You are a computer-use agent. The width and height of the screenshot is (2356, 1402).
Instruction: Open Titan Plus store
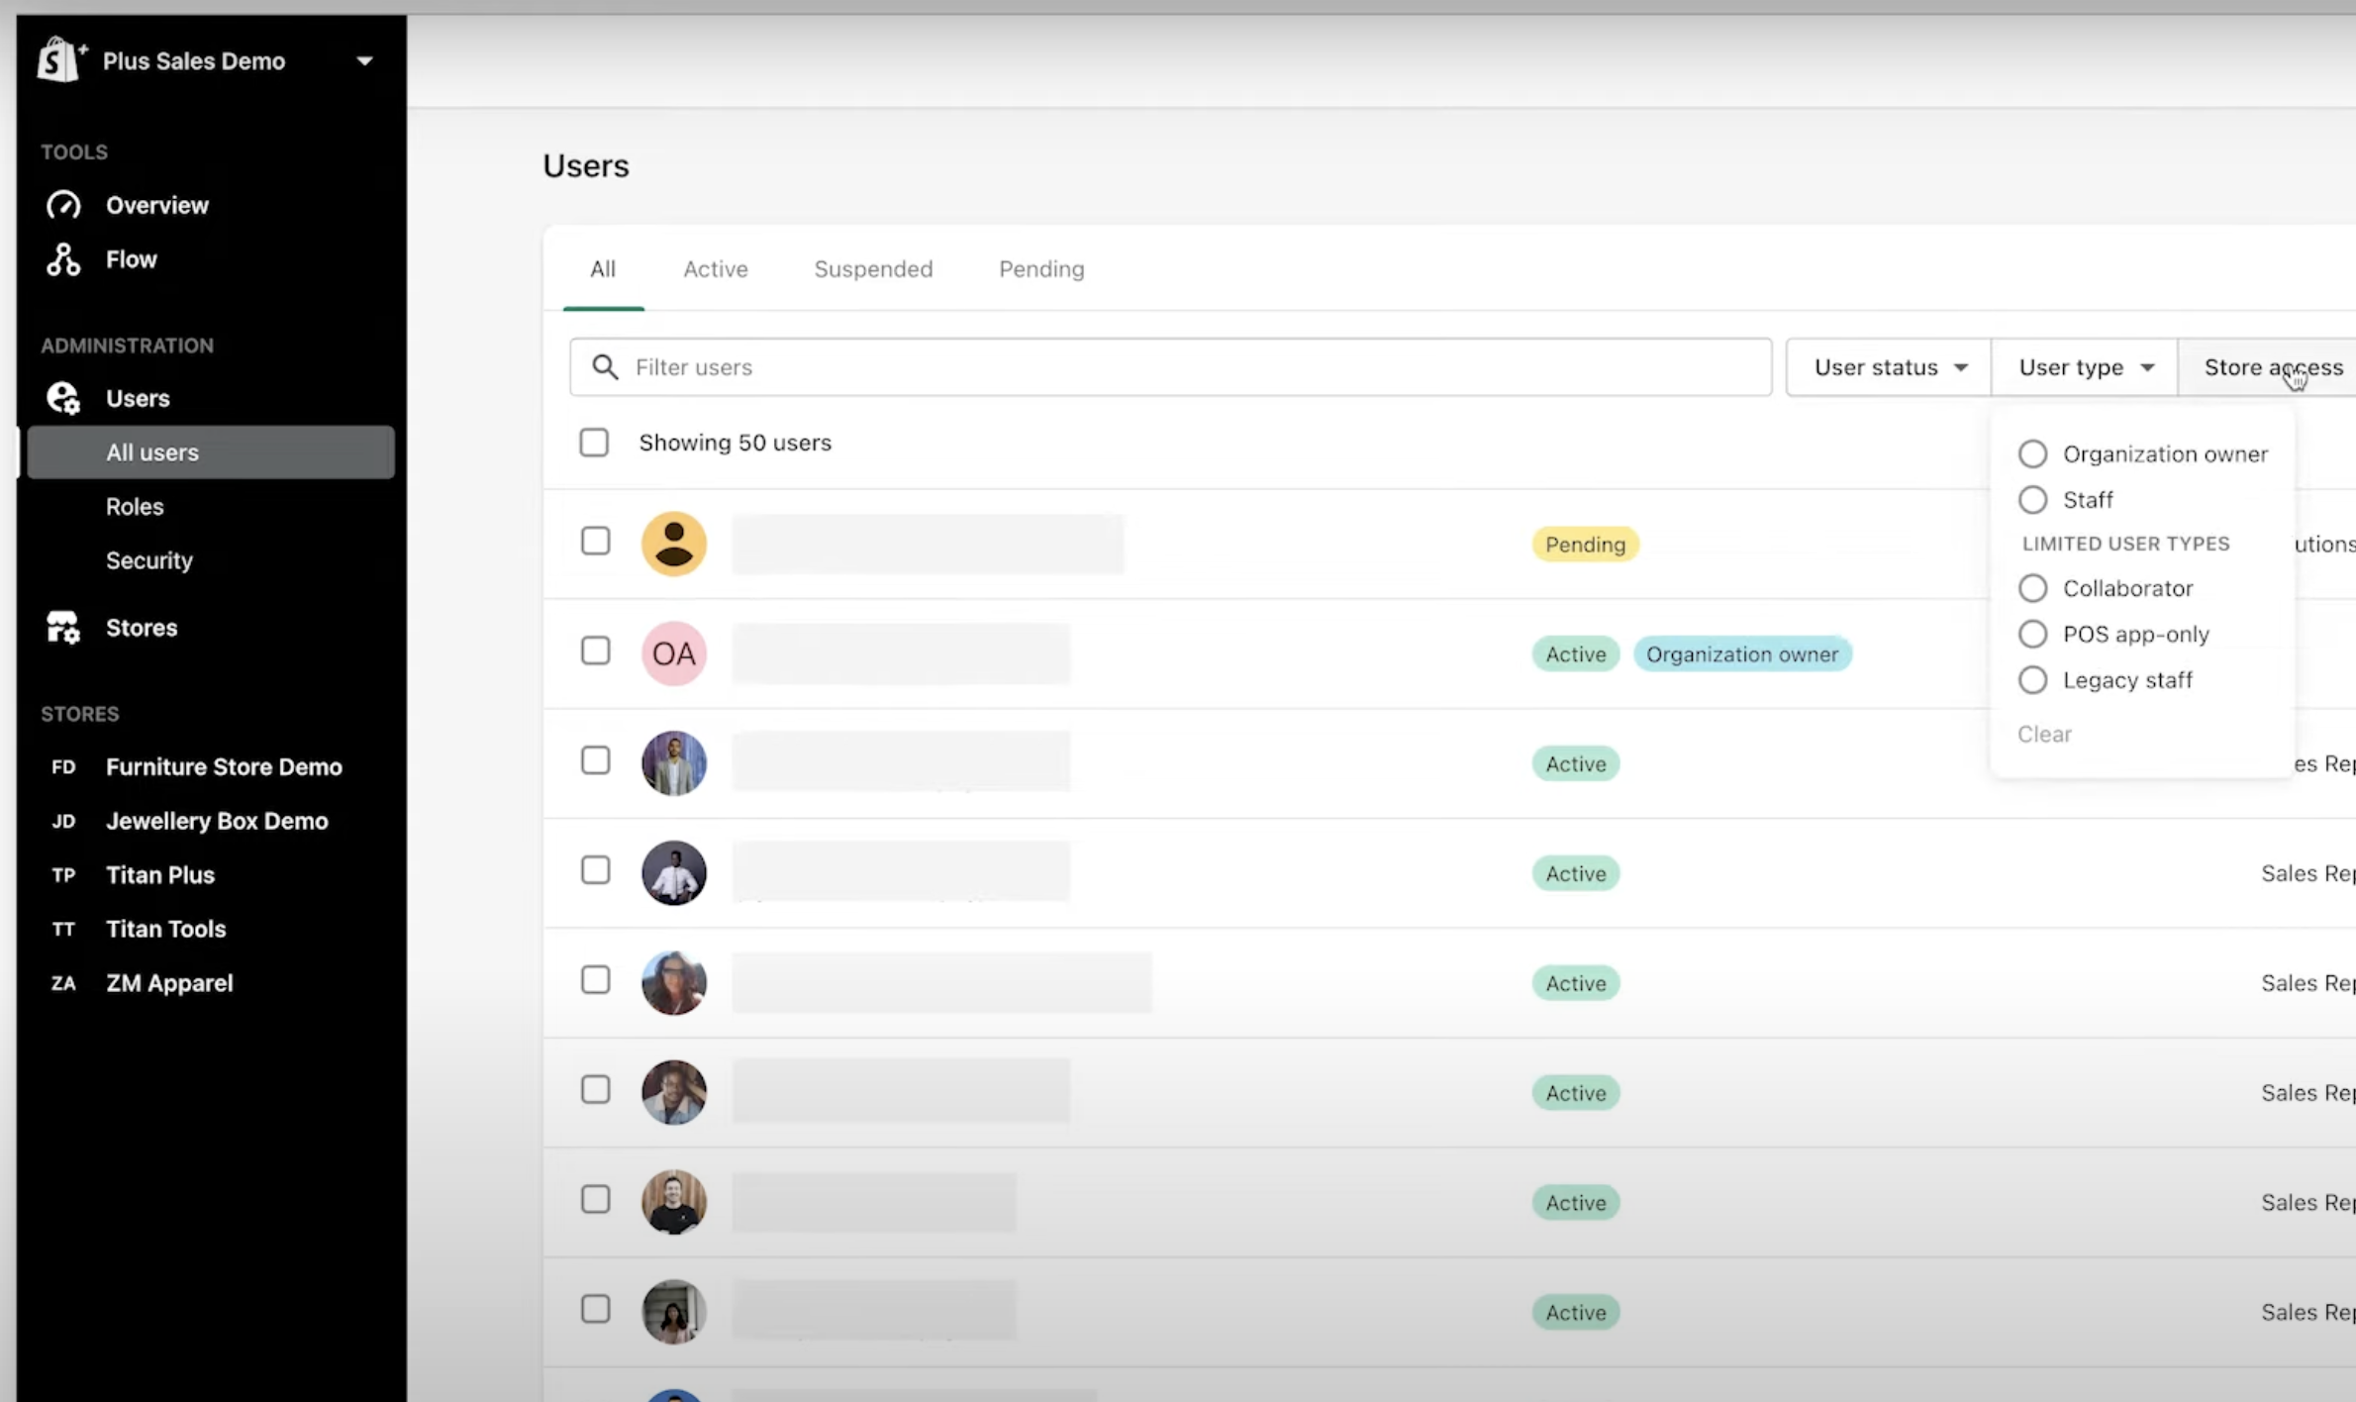(160, 875)
